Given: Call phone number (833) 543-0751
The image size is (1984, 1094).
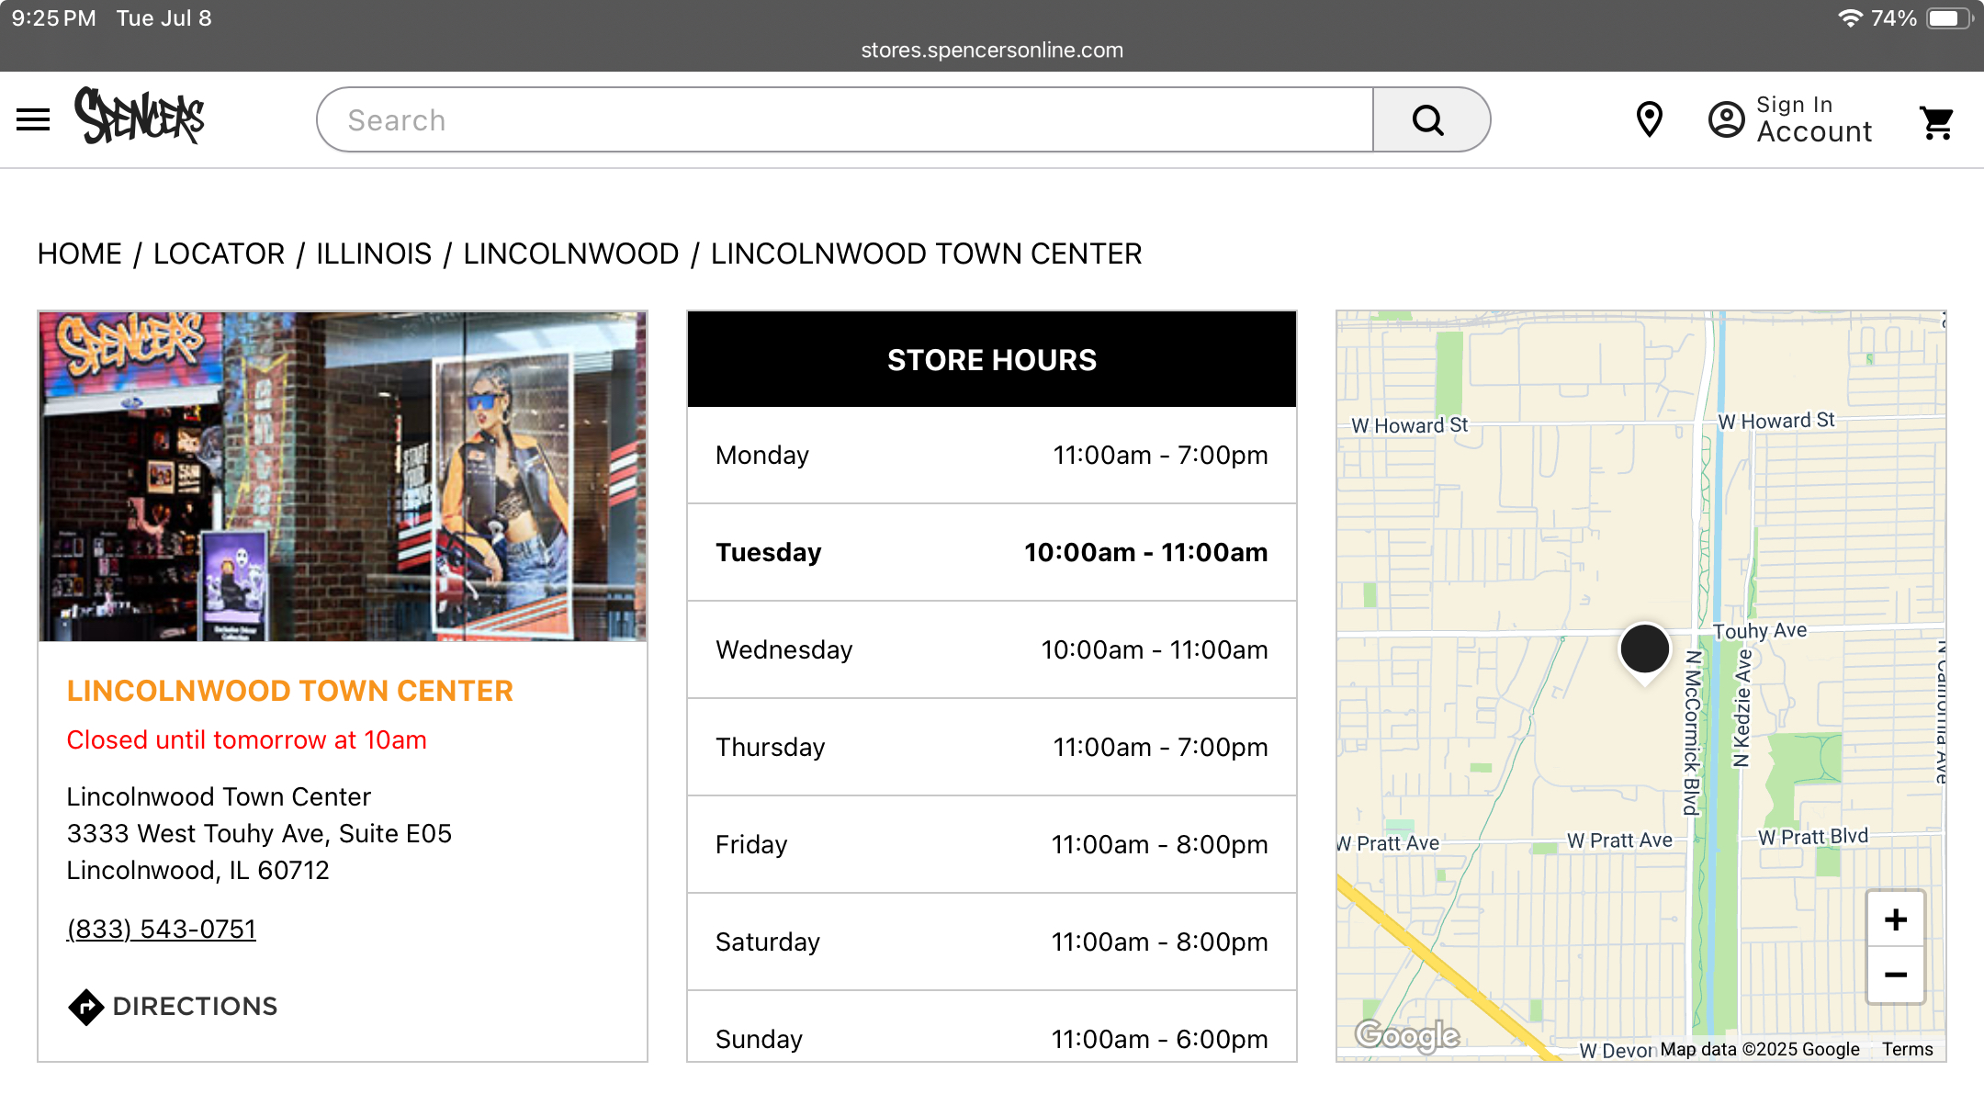Looking at the screenshot, I should 162,929.
